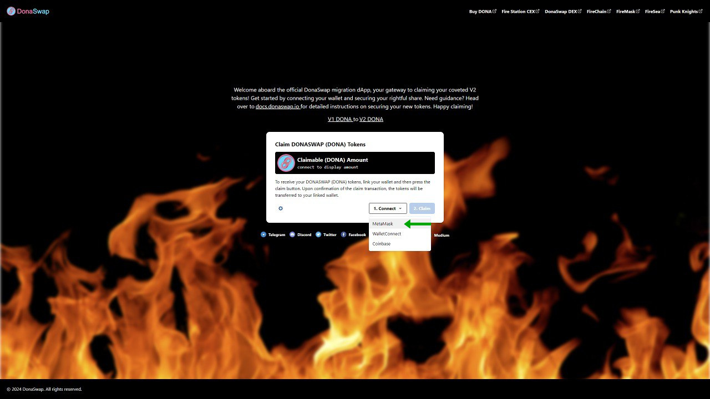710x399 pixels.
Task: Open the Telegram text link
Action: (x=277, y=235)
